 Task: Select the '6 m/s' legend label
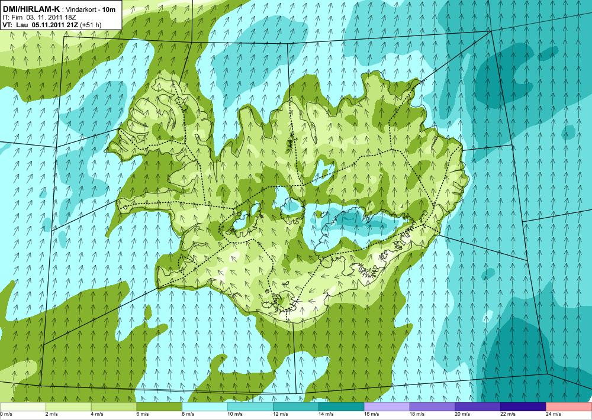(x=142, y=414)
